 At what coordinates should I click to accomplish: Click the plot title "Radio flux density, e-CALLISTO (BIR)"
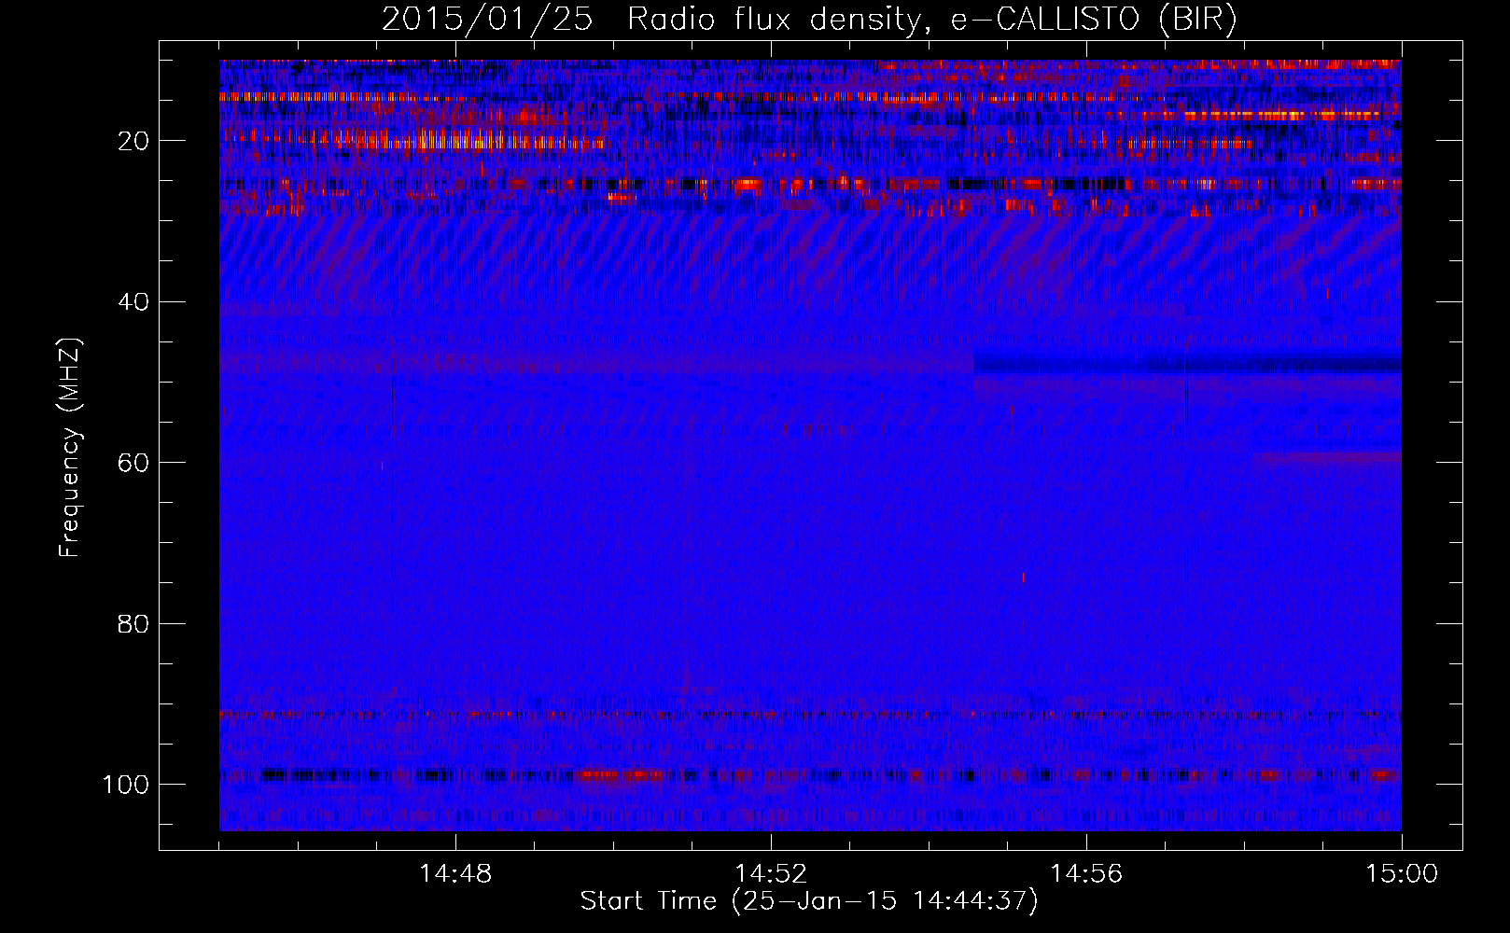tap(932, 20)
